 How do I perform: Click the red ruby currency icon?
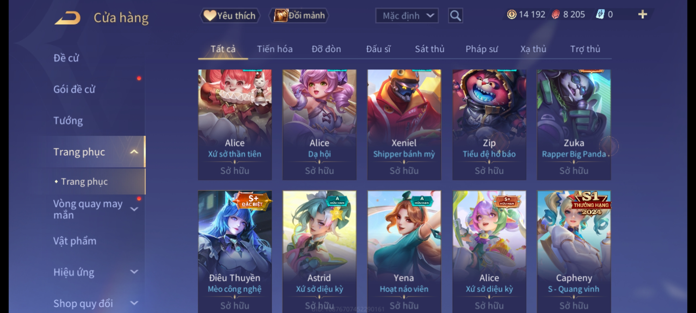click(x=556, y=14)
